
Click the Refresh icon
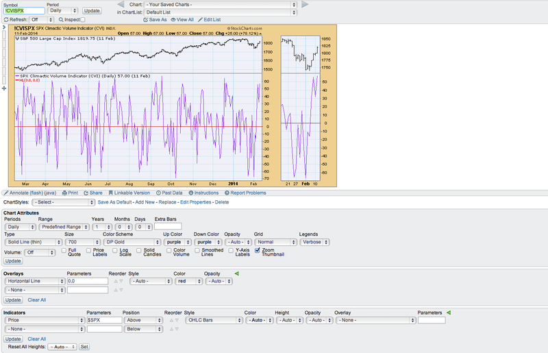click(x=6, y=20)
